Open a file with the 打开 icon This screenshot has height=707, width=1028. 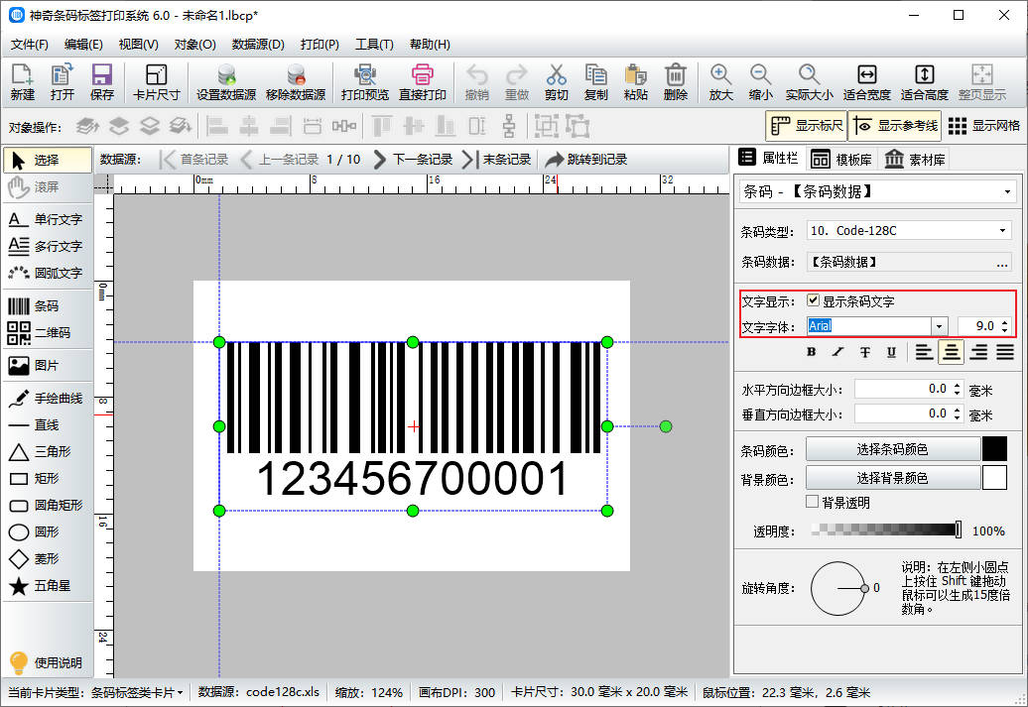[x=63, y=82]
